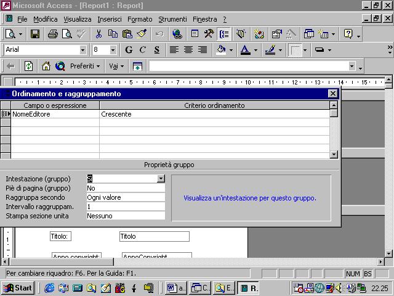Open the Preferiti web toolbar menu

click(85, 66)
